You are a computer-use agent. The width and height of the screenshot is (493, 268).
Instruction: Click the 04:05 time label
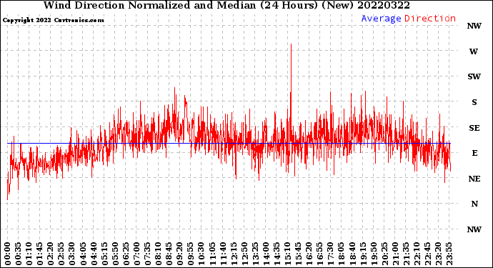[83, 254]
